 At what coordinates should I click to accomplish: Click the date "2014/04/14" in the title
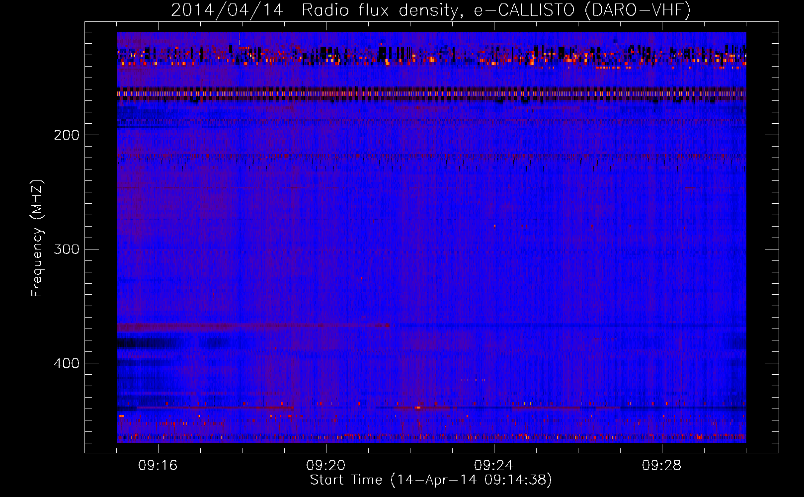coord(227,10)
